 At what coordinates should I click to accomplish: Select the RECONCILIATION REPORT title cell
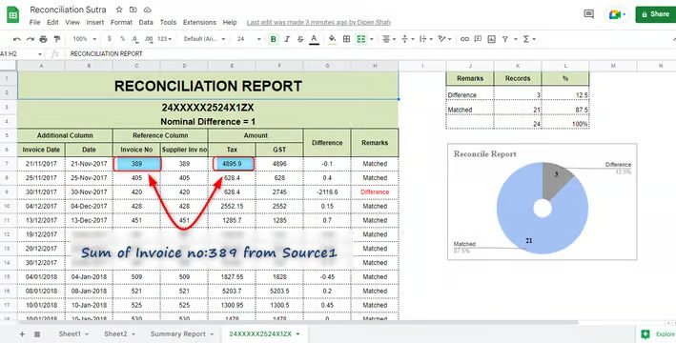click(208, 86)
